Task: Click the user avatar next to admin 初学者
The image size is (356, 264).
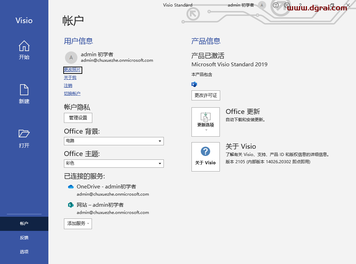Action: (x=71, y=58)
